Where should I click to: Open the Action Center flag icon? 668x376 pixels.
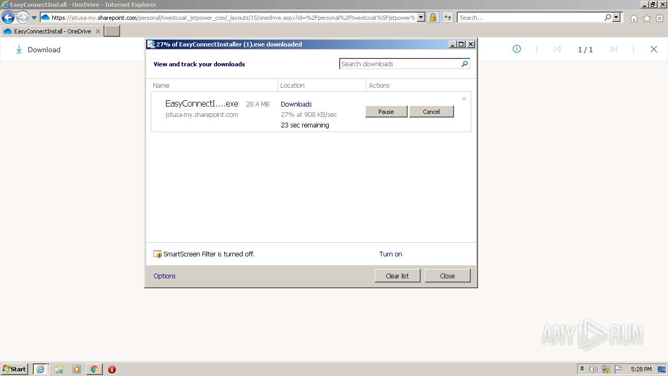618,369
